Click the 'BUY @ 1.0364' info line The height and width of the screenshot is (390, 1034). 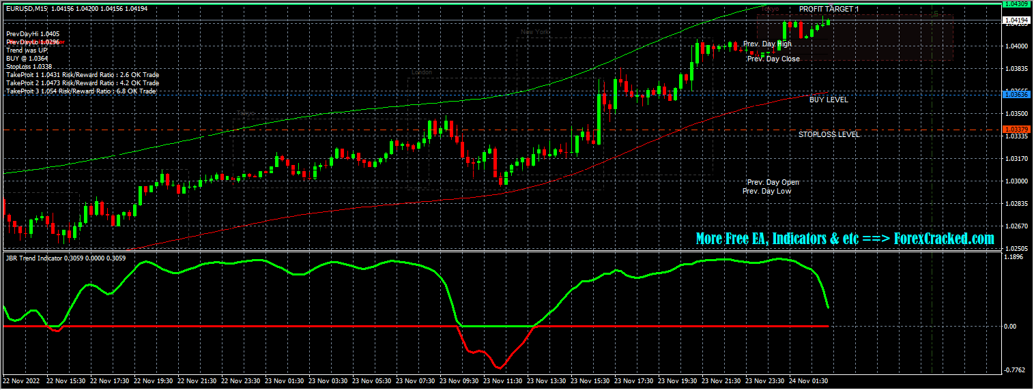point(27,58)
